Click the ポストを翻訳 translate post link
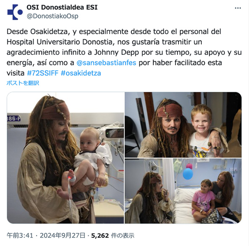Screen dimensions: 249x246 coord(23,83)
